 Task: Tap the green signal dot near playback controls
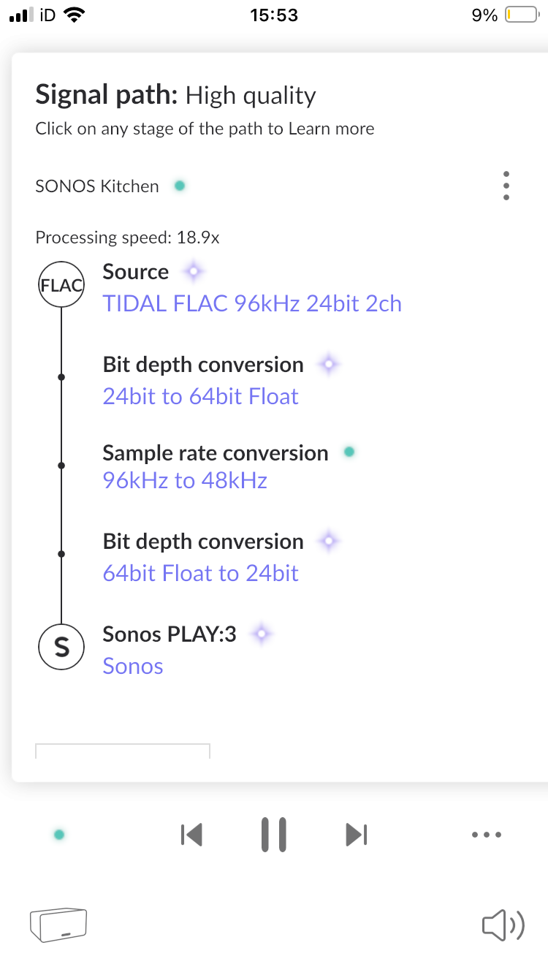59,834
